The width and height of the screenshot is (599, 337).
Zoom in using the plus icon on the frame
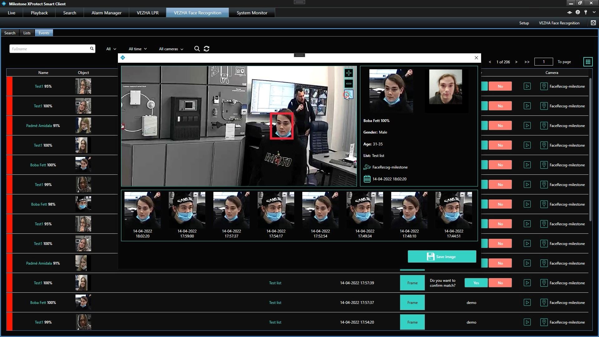[348, 73]
